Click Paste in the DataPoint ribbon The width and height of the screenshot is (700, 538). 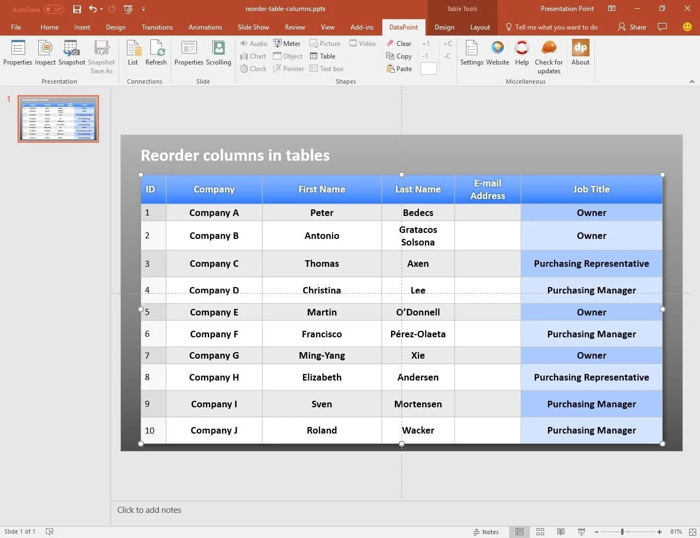(x=399, y=68)
